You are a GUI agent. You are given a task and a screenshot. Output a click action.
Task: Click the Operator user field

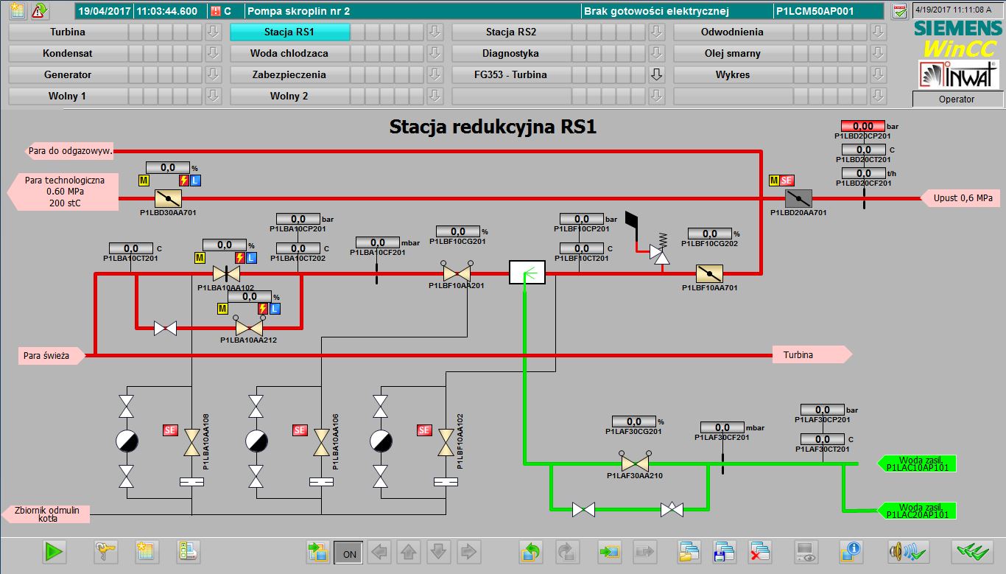point(957,99)
